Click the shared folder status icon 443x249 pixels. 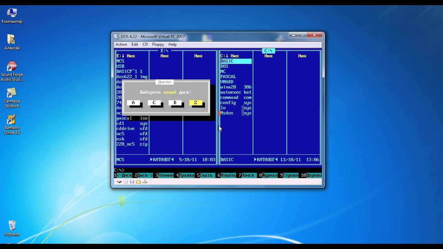[x=138, y=182]
